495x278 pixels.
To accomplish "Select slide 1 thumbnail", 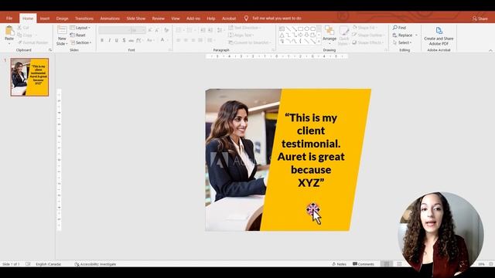I will click(29, 77).
